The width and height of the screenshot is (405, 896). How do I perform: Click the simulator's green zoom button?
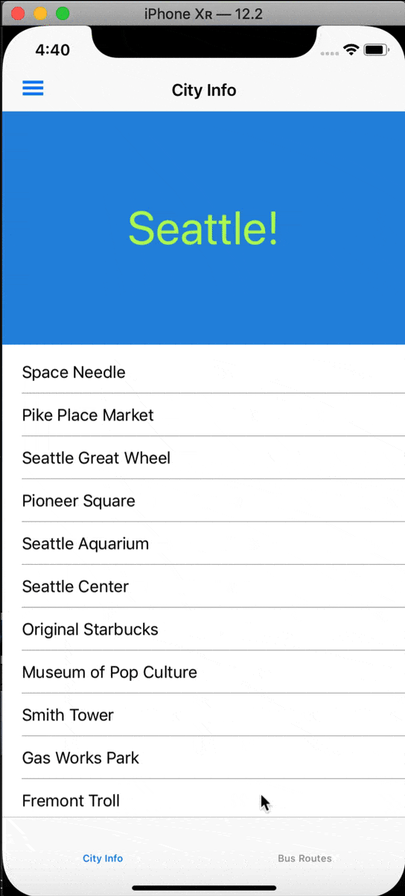[63, 13]
